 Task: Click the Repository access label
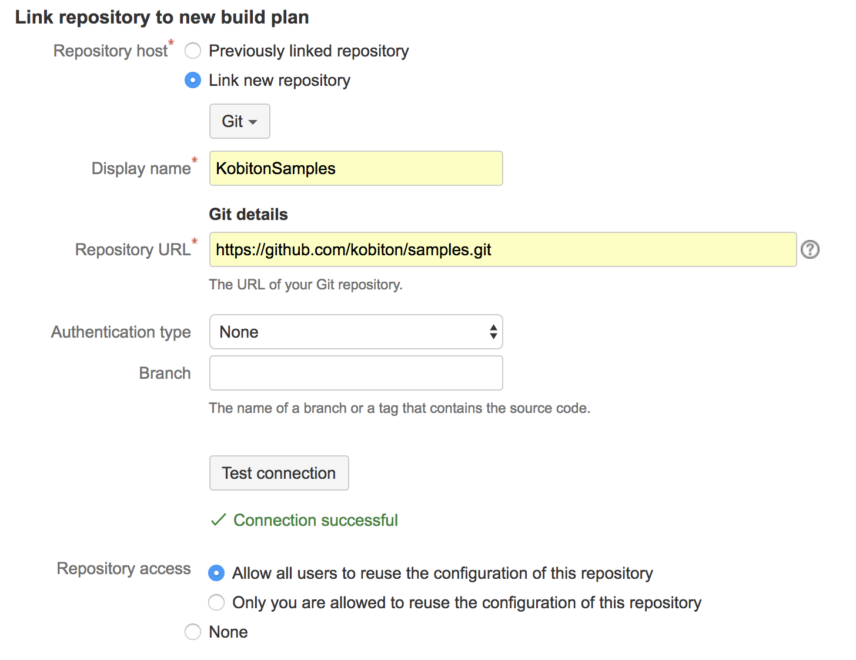pyautogui.click(x=123, y=568)
